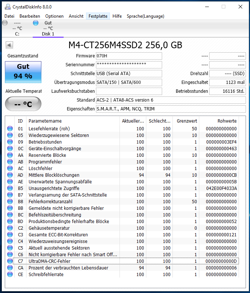Click the empty Laufwerksbuchstaben field
Viewport: 250px width, 293px height.
pos(129,91)
